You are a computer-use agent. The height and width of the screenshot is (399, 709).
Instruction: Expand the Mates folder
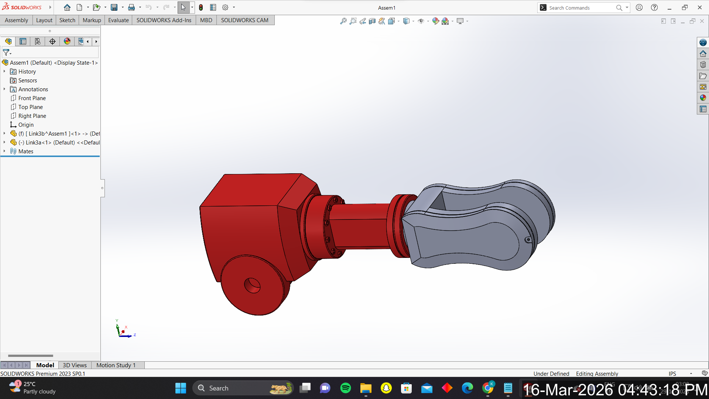coord(4,151)
